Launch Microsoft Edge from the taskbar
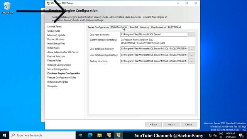 tap(90, 135)
